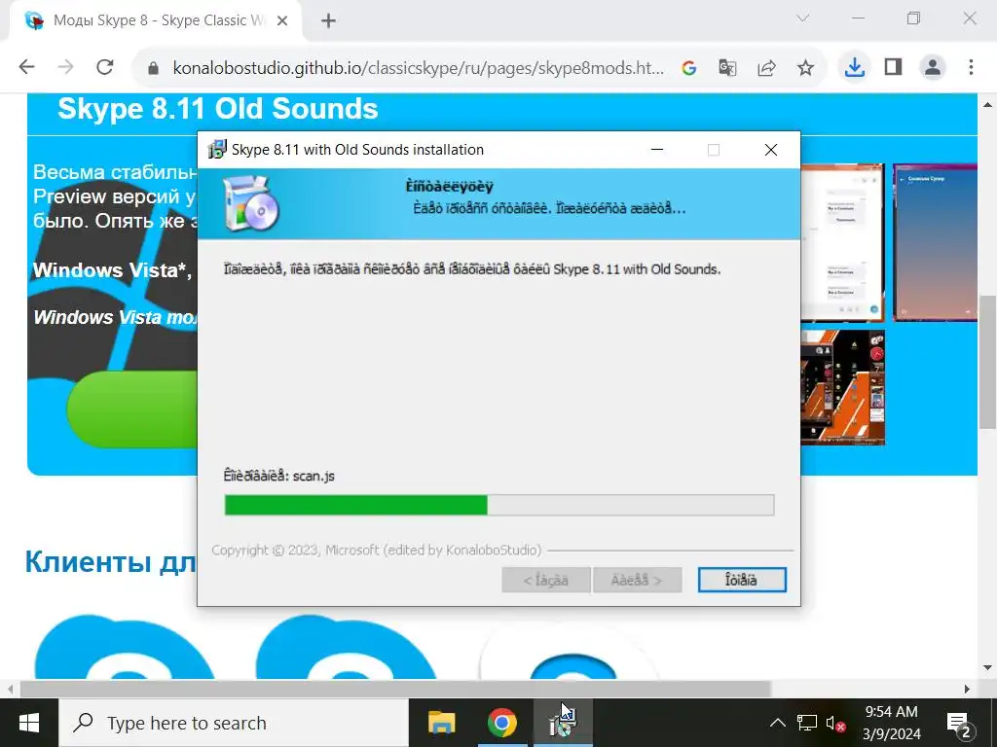The width and height of the screenshot is (997, 747).
Task: Open the tab search chevron
Action: (x=803, y=18)
